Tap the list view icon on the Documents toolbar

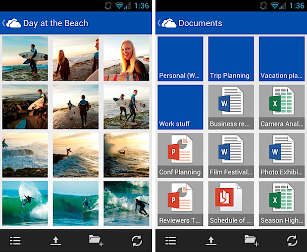point(171,241)
